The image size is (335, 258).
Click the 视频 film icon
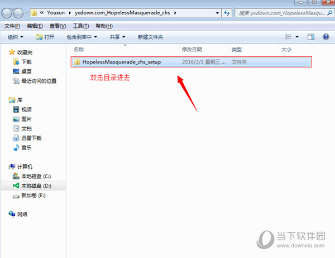(16, 110)
